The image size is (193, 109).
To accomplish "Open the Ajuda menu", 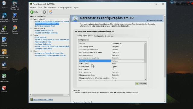I will (76, 8).
